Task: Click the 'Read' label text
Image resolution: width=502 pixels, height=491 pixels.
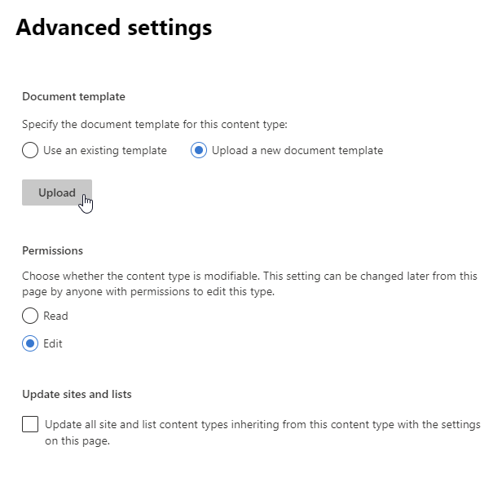Action: point(55,316)
